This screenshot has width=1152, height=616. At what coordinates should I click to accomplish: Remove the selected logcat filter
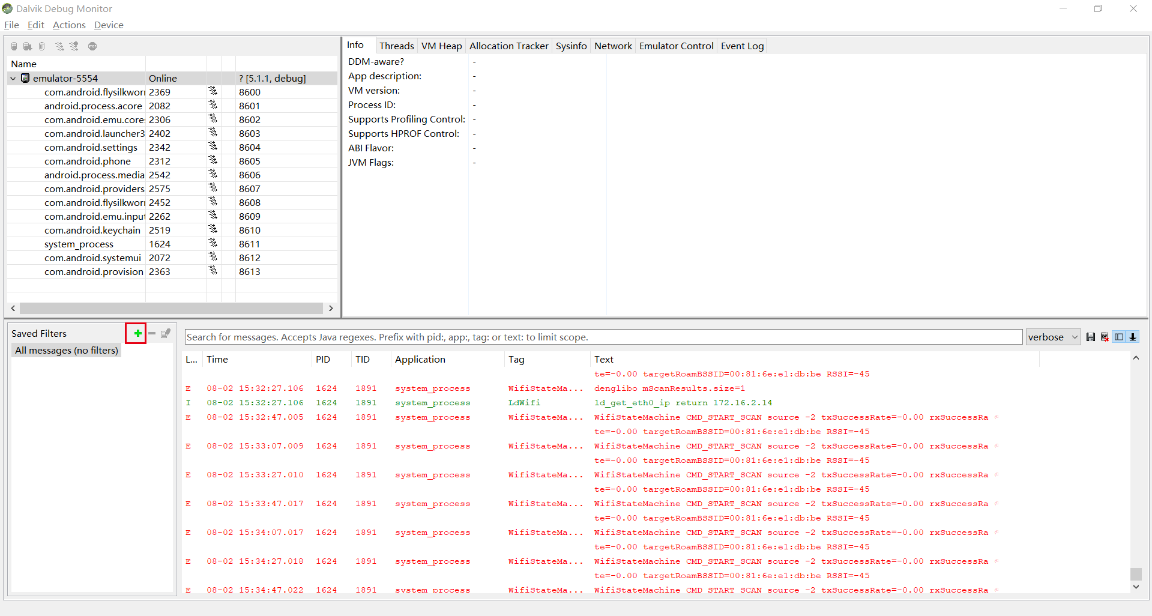click(x=152, y=333)
